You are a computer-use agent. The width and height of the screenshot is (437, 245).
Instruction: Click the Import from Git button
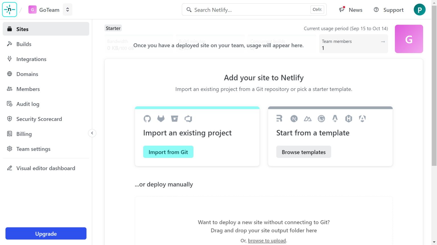tap(168, 152)
